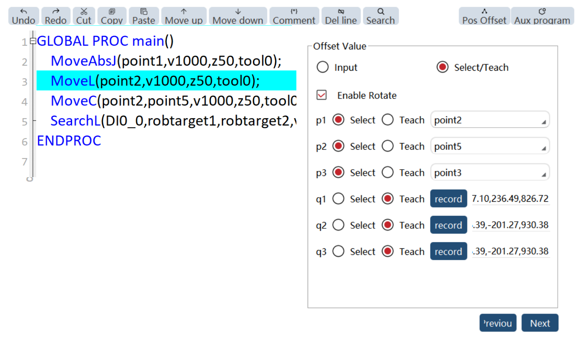Click the Undo toolbar button
The width and height of the screenshot is (579, 351).
24,16
